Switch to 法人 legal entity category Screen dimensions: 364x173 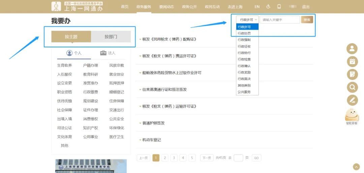tap(108, 53)
